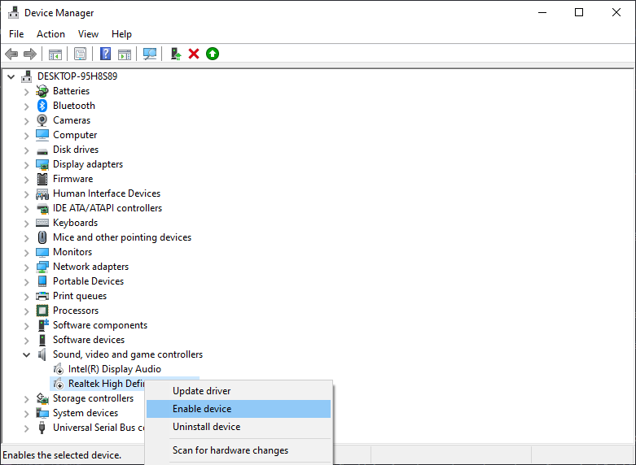The image size is (636, 465).
Task: Expand the Batteries category
Action: click(27, 91)
